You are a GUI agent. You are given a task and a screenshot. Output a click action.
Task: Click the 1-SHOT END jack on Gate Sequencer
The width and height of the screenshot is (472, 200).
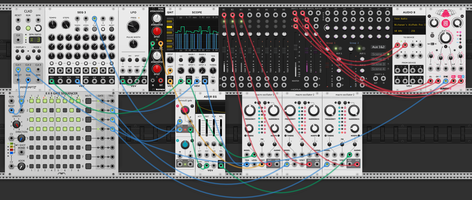click(21, 152)
